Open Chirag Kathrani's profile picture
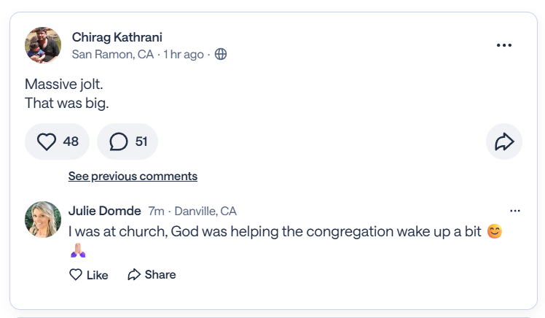Screen dimensions: 545x318 click(x=43, y=45)
